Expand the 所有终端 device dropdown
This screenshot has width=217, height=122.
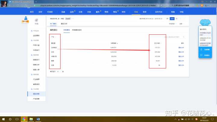(173, 24)
